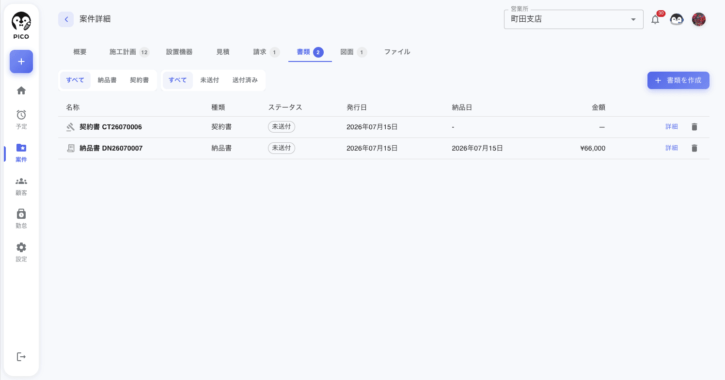Switch to the 図面 tab
Viewport: 725px width, 380px height.
[354, 52]
